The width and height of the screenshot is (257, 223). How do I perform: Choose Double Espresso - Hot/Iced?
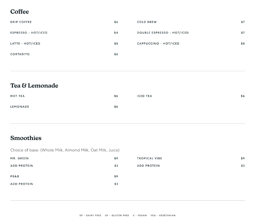point(163,33)
